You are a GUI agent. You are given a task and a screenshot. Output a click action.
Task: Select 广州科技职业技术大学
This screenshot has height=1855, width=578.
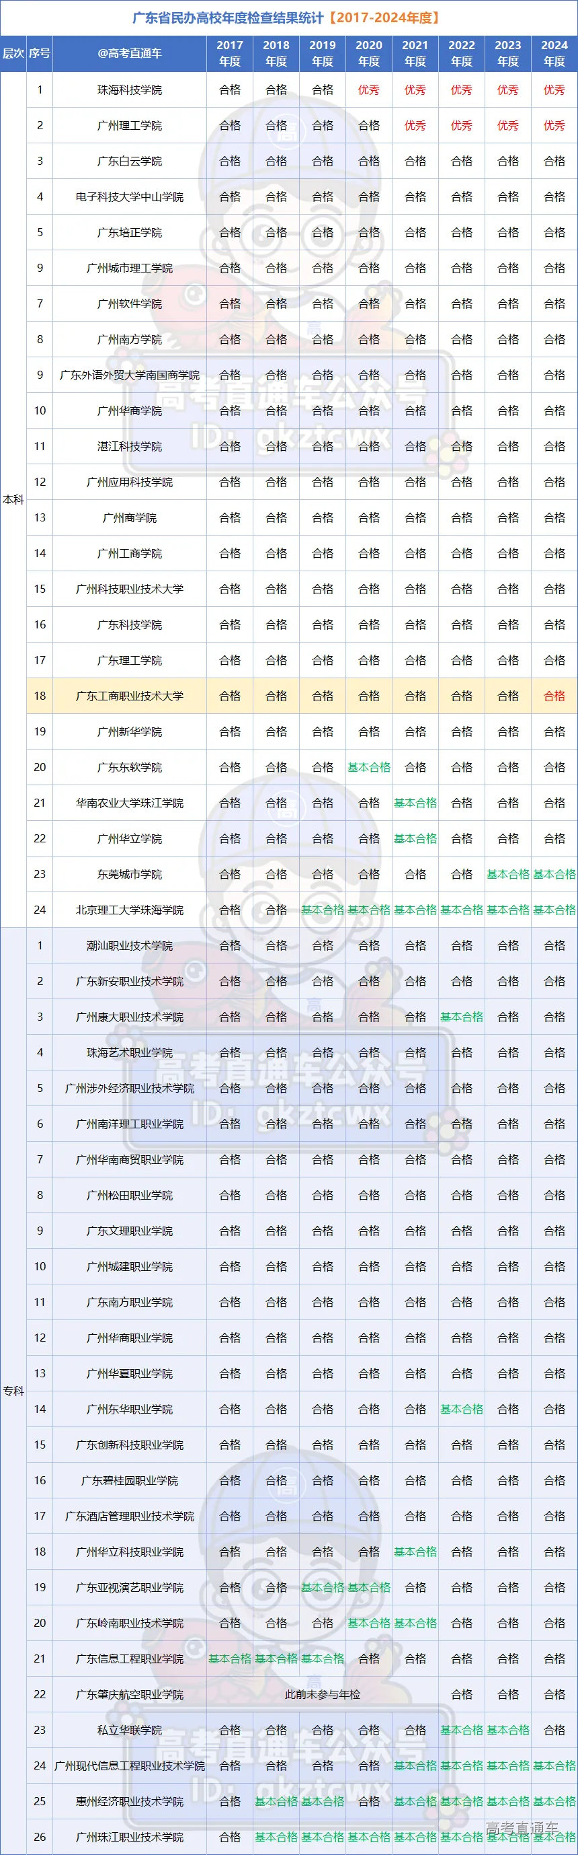(x=130, y=589)
